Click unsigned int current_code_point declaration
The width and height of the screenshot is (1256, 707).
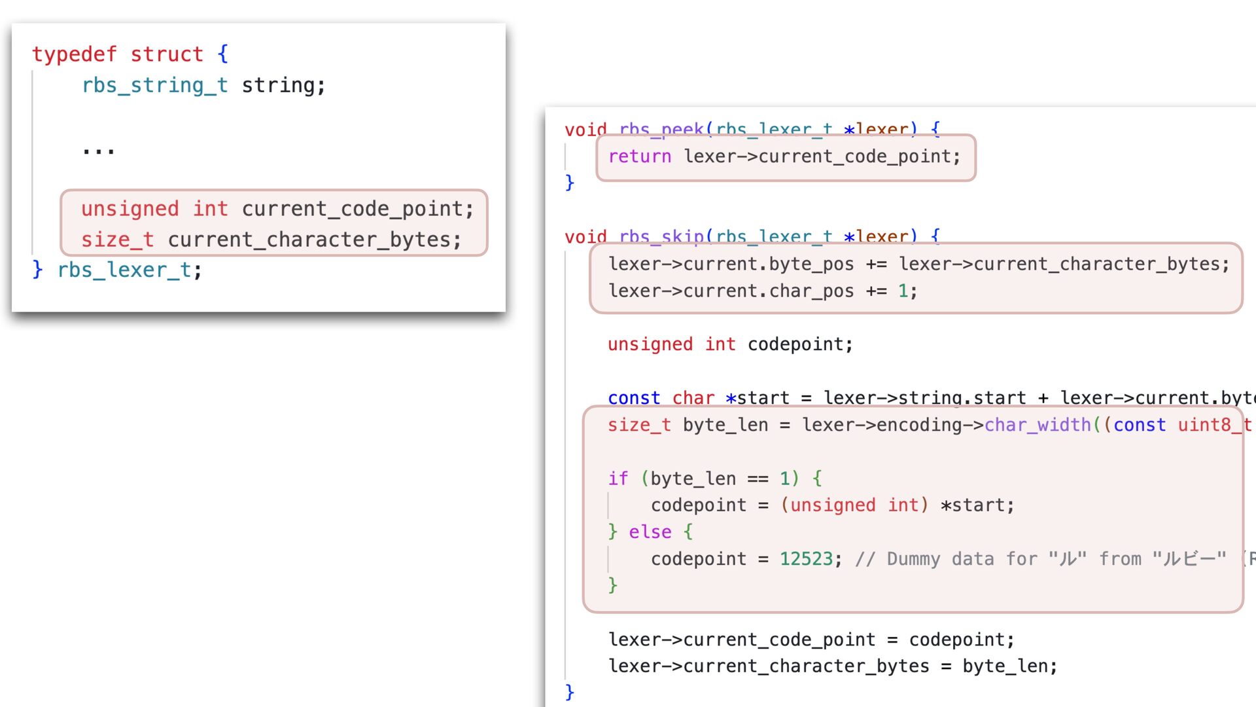coord(277,209)
